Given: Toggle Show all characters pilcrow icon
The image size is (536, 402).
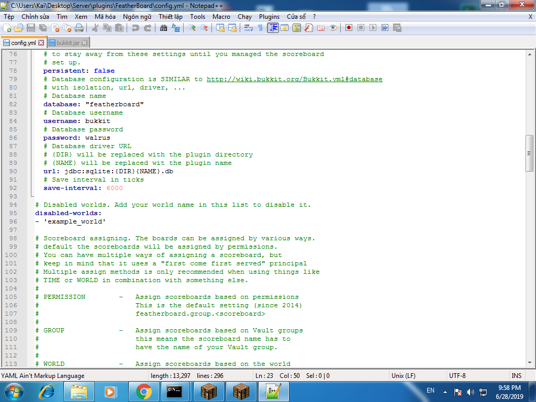Looking at the screenshot, I should click(261, 28).
